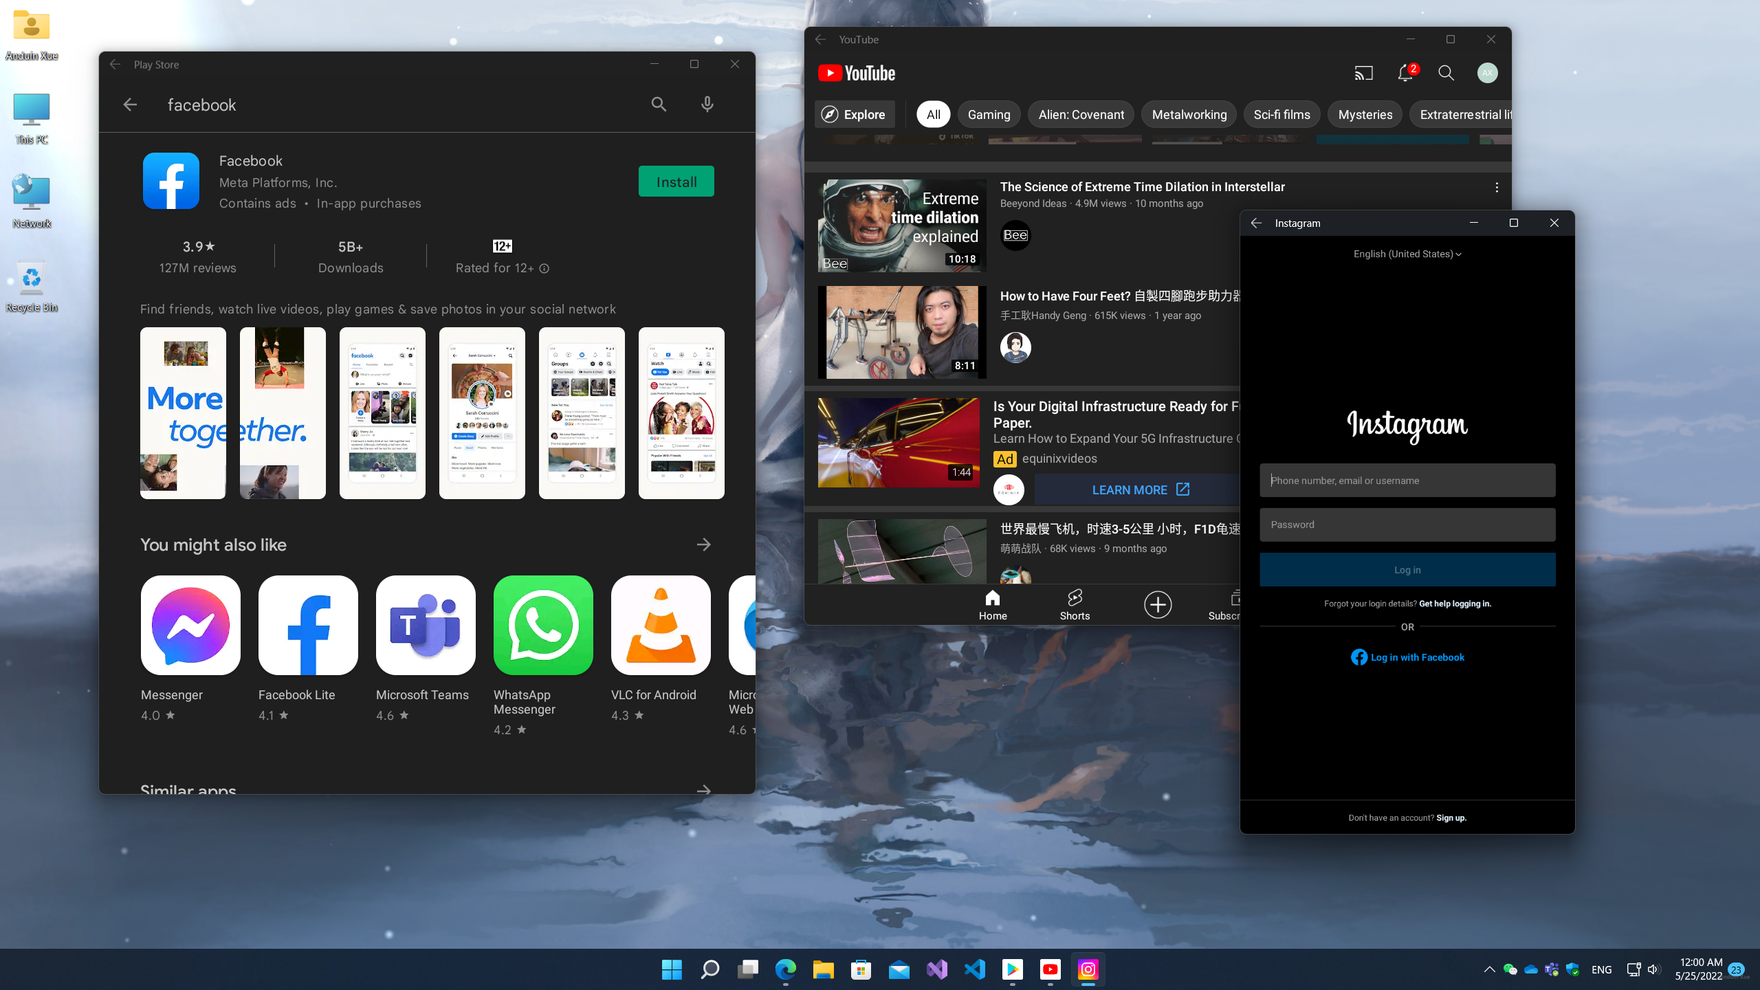Click the Instagram window back arrow
Image resolution: width=1760 pixels, height=990 pixels.
tap(1256, 223)
